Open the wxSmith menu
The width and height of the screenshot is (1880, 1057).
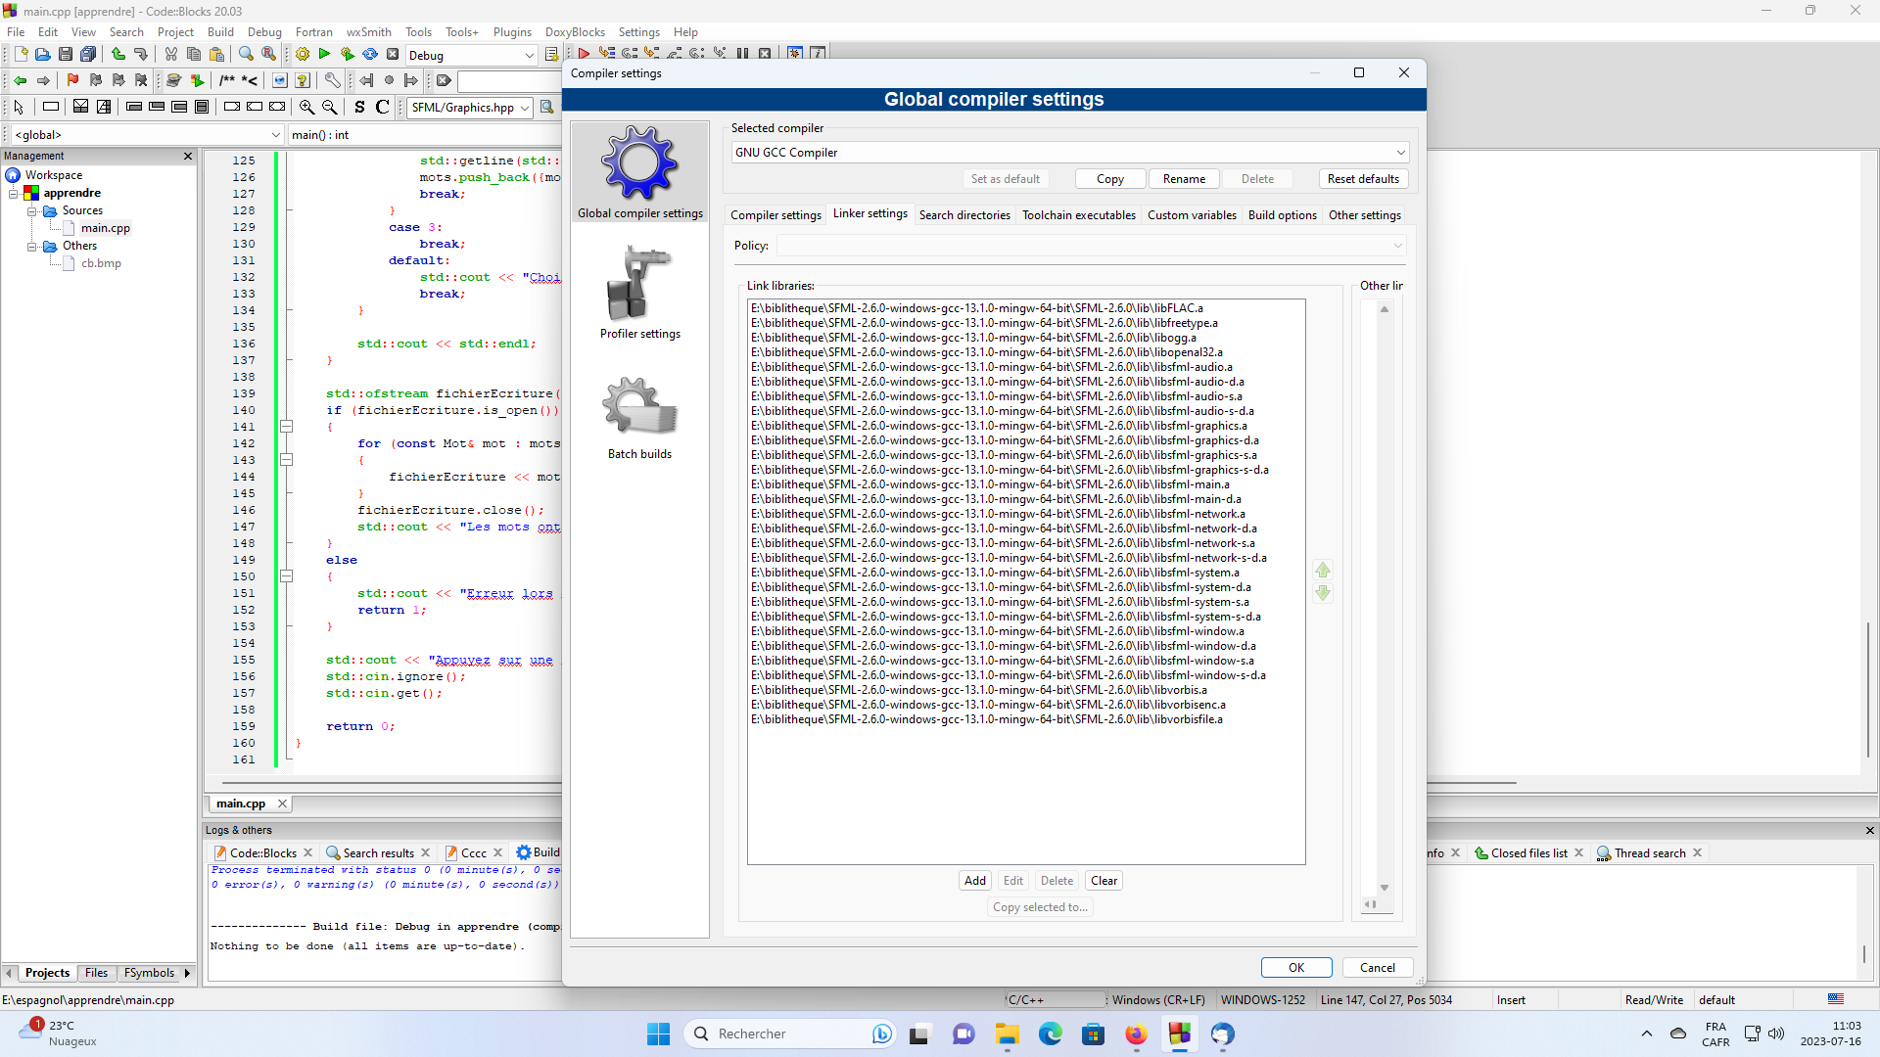(368, 32)
